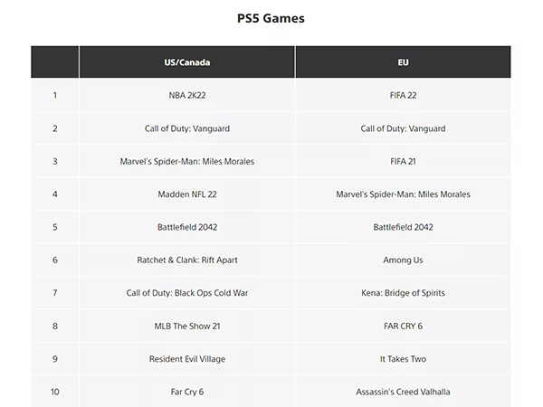The image size is (543, 407).
Task: Click Marvel's Spider-Man: Miles Morales in EU column
Action: click(403, 194)
